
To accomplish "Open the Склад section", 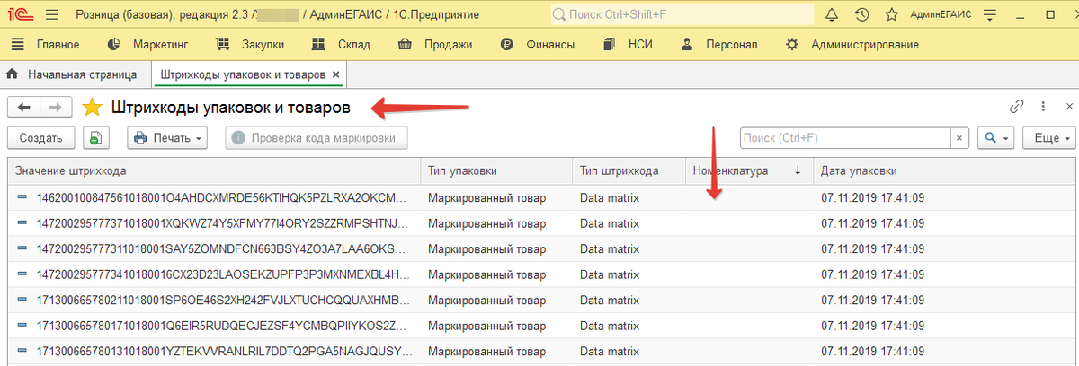I will tap(343, 44).
